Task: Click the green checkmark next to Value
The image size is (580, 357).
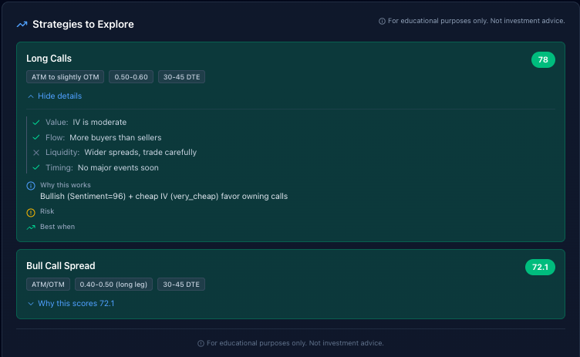Action: point(36,122)
